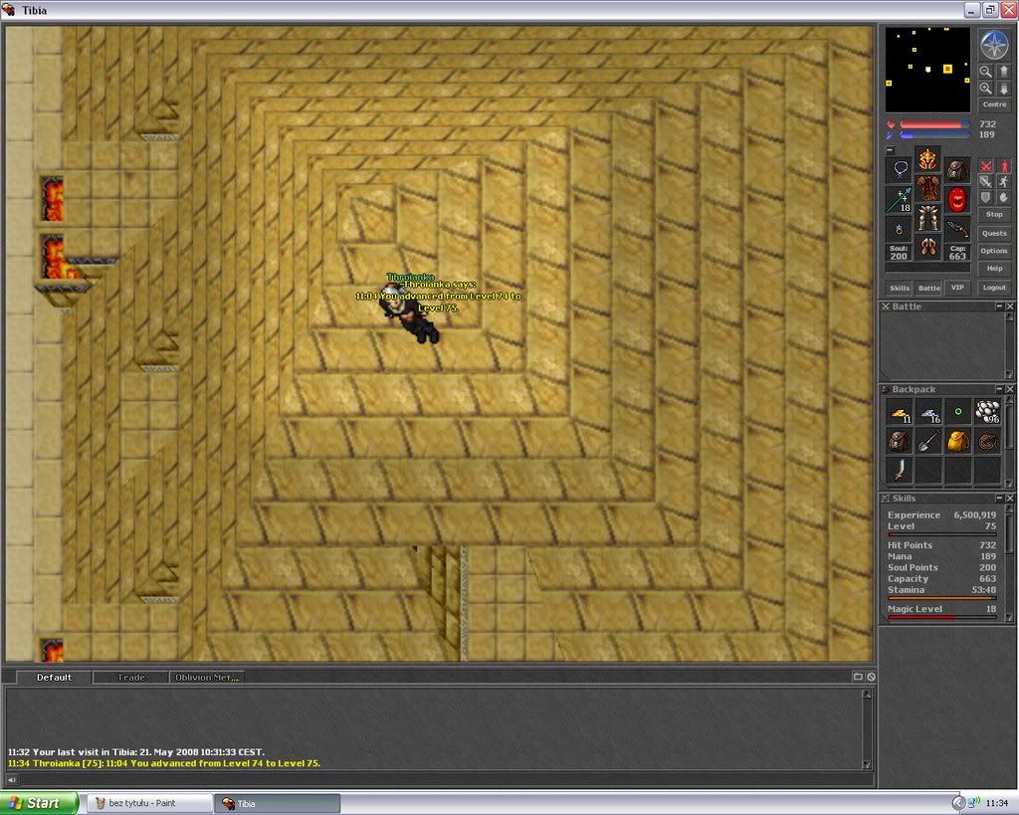Viewport: 1019px width, 815px height.
Task: Open the equipped backpack slot
Action: pos(956,170)
